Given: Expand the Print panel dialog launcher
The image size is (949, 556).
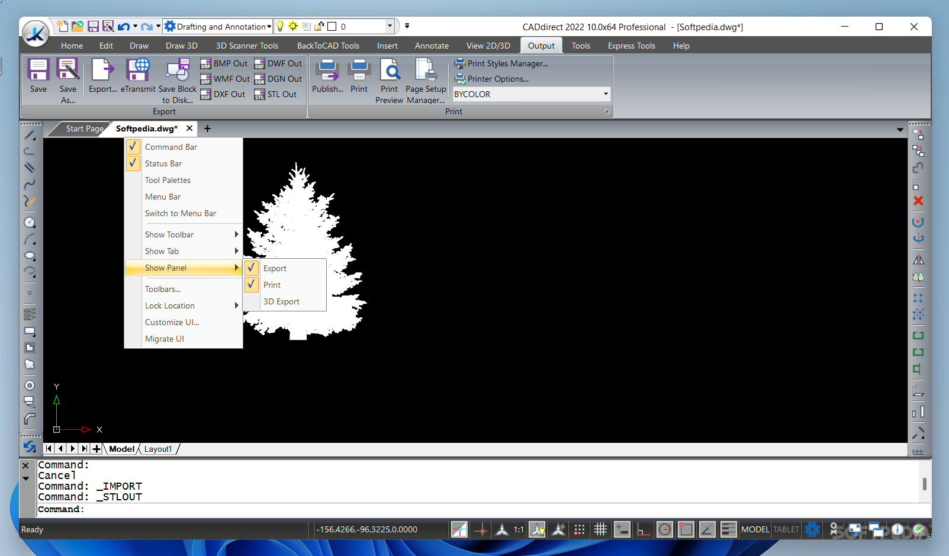Looking at the screenshot, I should 606,111.
